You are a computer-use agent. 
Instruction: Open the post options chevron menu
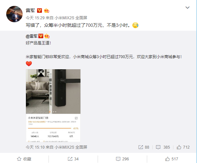tap(187, 8)
